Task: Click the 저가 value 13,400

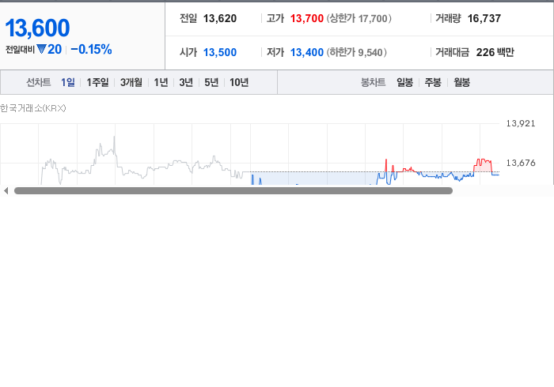Action: pos(307,52)
